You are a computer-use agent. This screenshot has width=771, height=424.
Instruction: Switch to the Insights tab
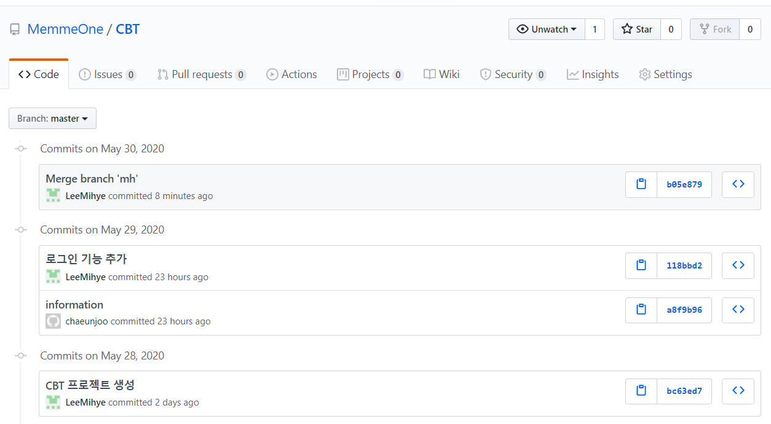click(x=593, y=74)
